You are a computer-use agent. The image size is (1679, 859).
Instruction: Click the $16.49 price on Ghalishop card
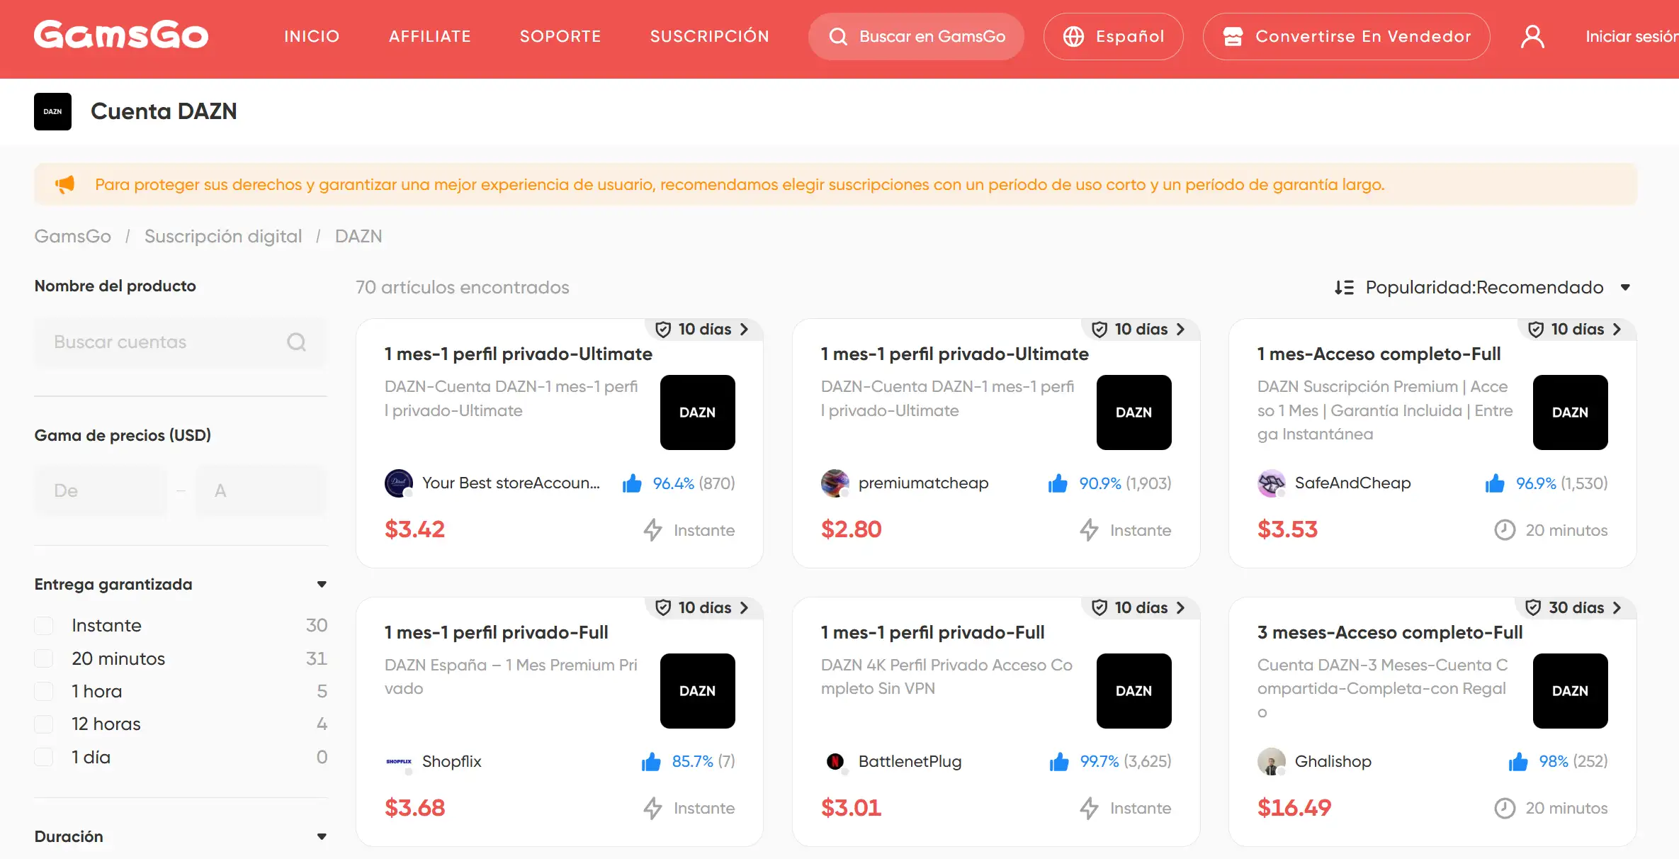(x=1294, y=807)
